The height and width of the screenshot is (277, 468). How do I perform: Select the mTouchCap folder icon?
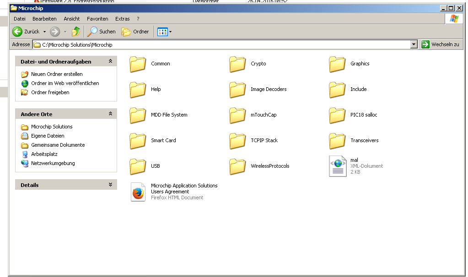237,115
